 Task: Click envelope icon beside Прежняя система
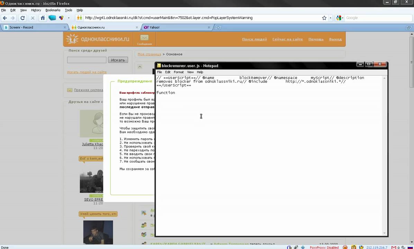[70, 90]
